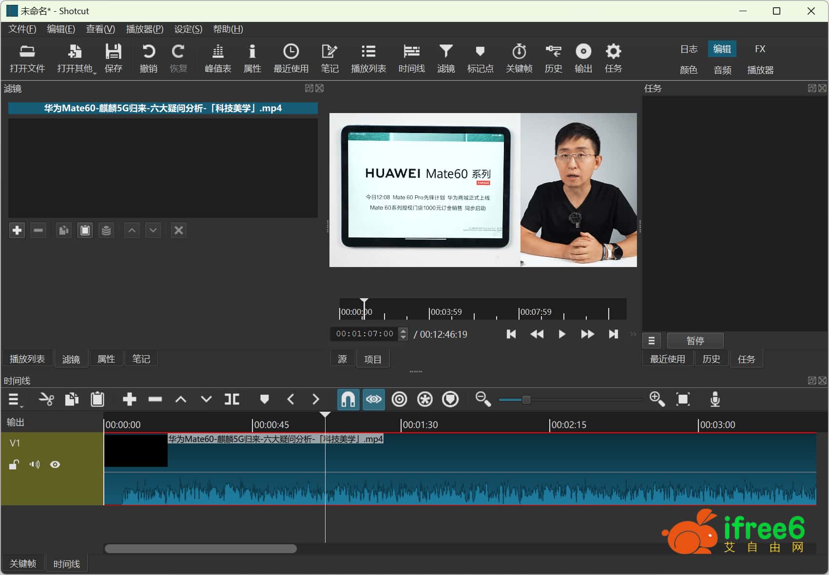Viewport: 829px width, 575px height.
Task: Toggle the V1 track lock
Action: [x=14, y=464]
